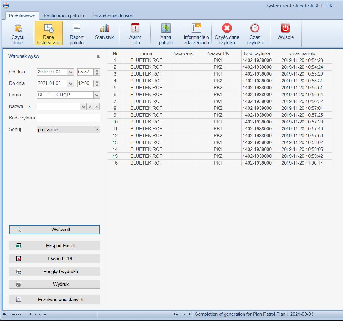343x321 pixels.
Task: Click the Wydruk button
Action: tap(55, 284)
